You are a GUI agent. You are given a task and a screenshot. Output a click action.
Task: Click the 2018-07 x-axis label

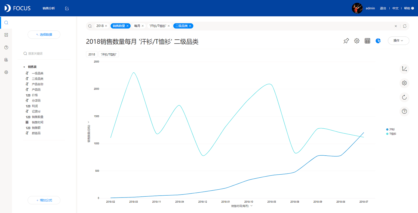click(364, 202)
